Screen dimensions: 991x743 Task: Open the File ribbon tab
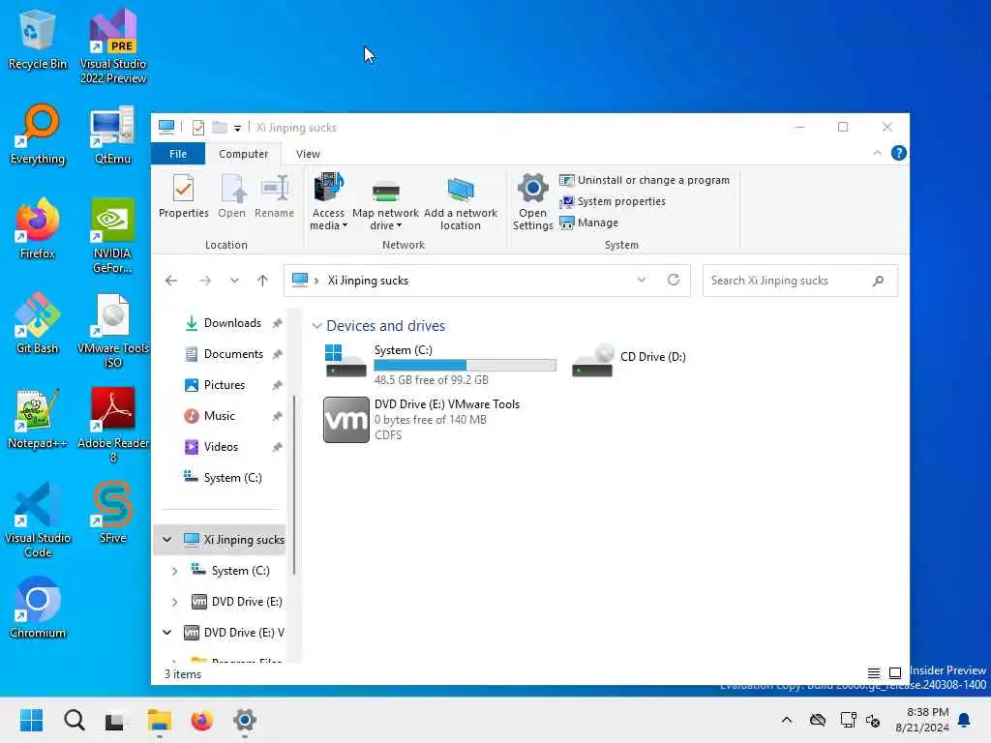click(178, 154)
